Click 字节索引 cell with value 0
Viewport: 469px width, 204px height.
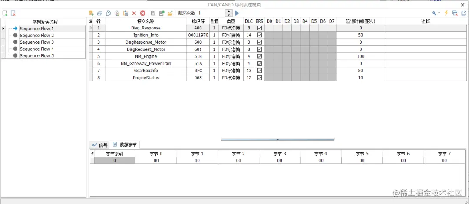pyautogui.click(x=115, y=160)
